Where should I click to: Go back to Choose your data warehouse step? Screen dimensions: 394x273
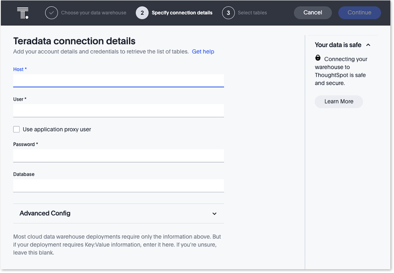pos(93,13)
